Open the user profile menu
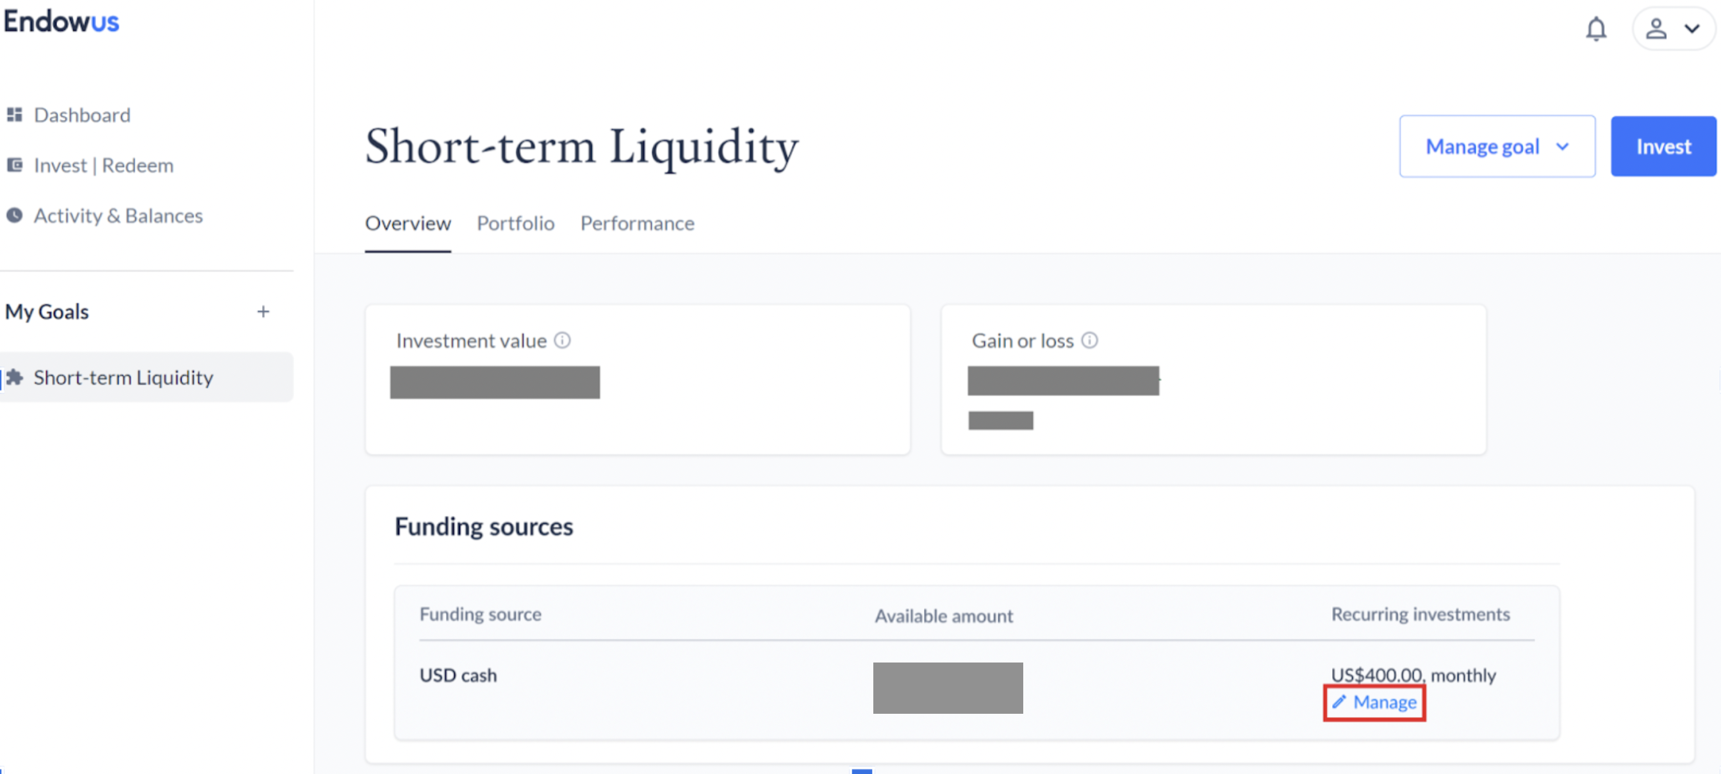1721x774 pixels. (x=1673, y=29)
